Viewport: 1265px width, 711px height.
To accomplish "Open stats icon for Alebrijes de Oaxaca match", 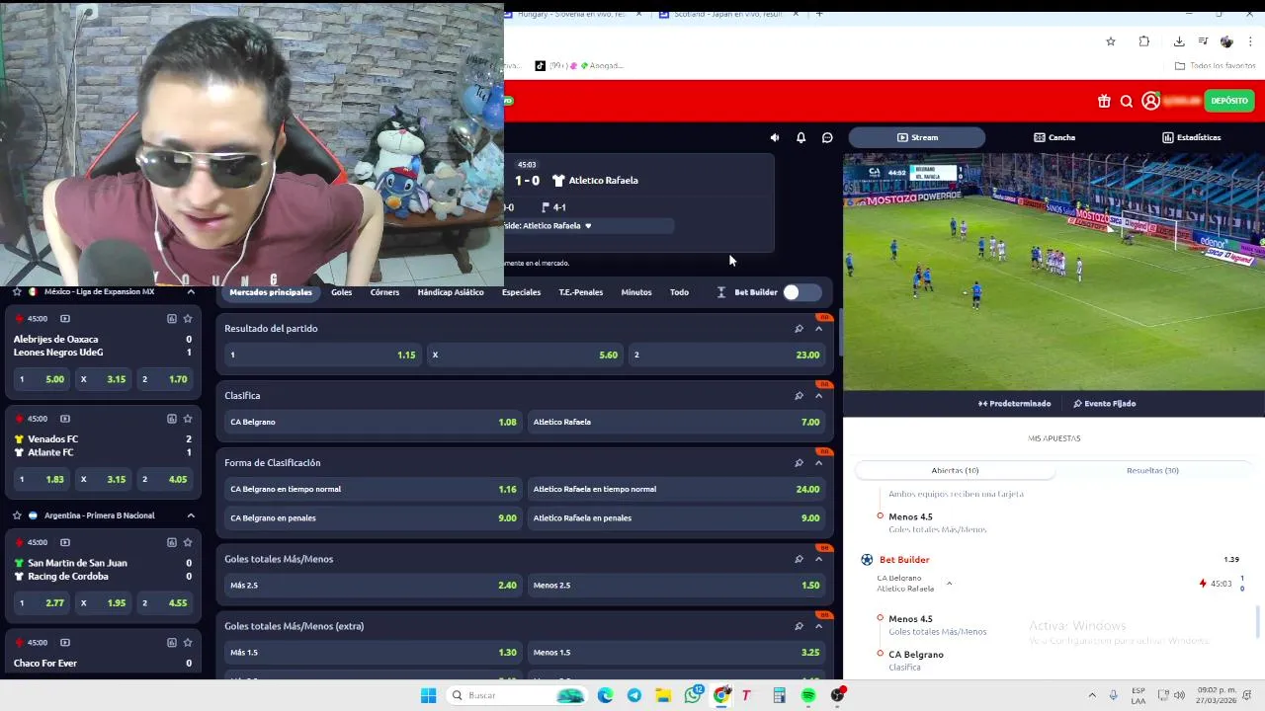I will click(171, 319).
